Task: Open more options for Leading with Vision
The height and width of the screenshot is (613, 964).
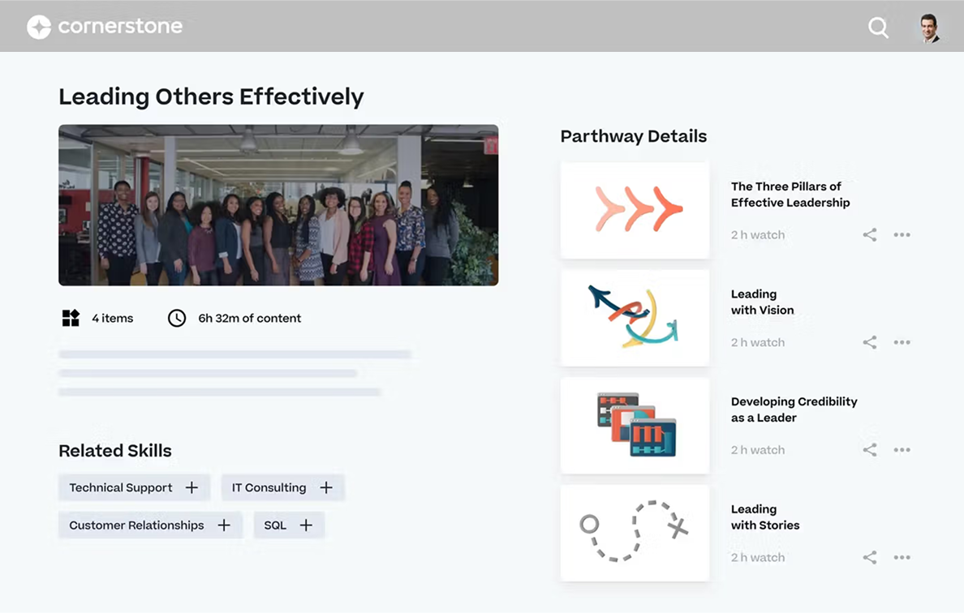Action: (902, 342)
